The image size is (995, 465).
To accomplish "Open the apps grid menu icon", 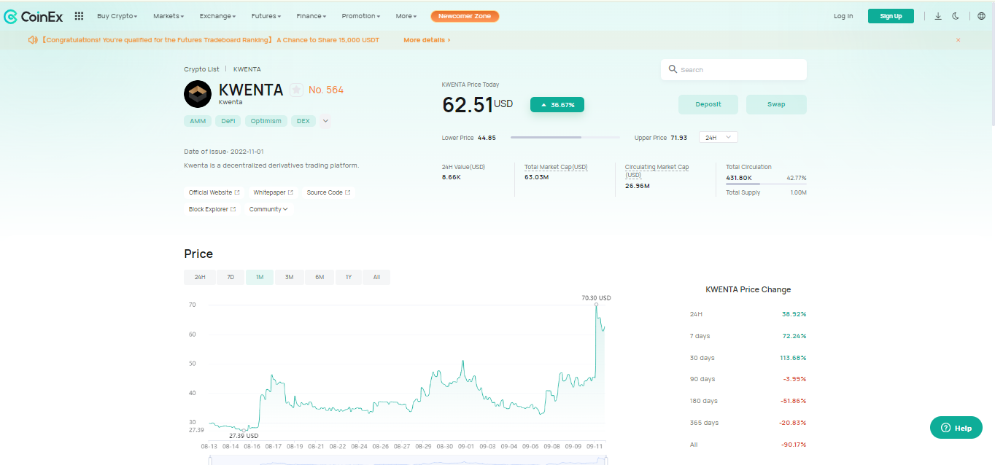I will point(79,16).
